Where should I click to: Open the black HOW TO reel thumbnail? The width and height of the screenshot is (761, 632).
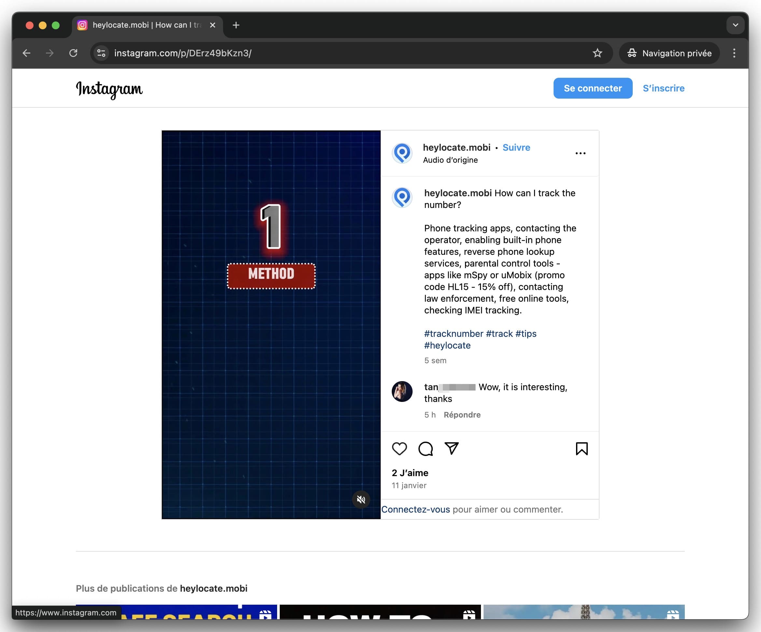pos(380,612)
